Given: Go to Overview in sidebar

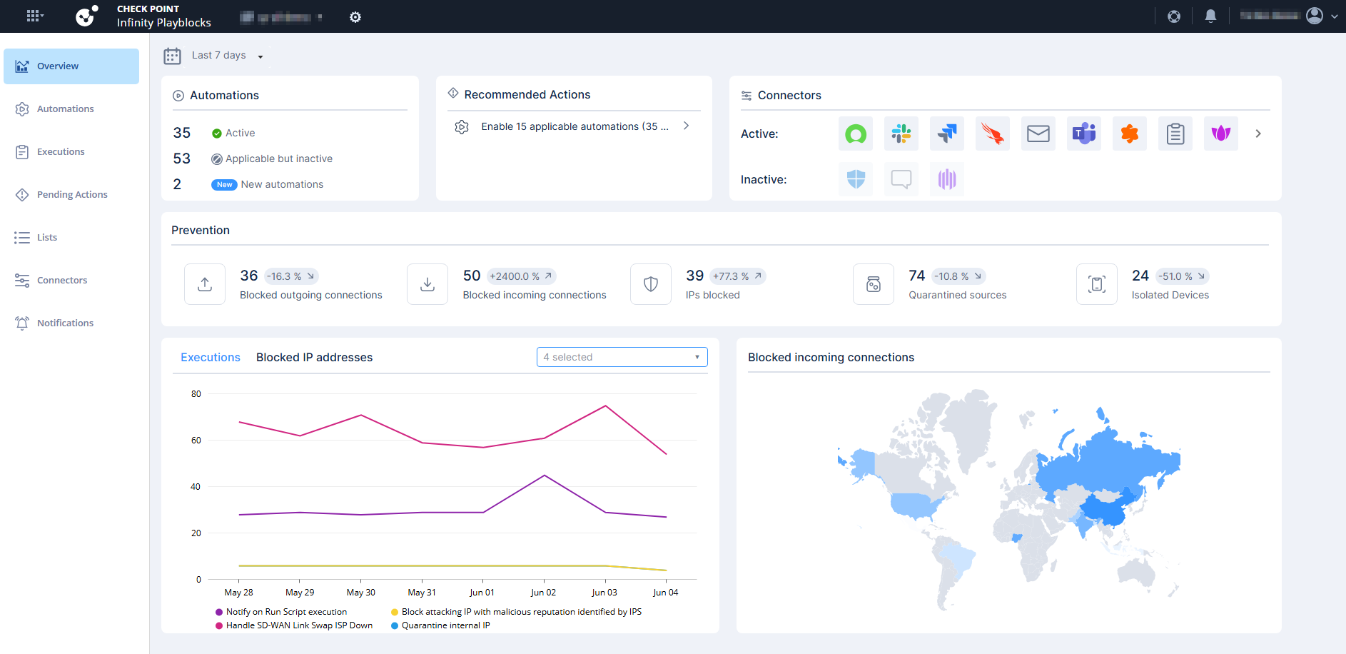Looking at the screenshot, I should [x=71, y=66].
